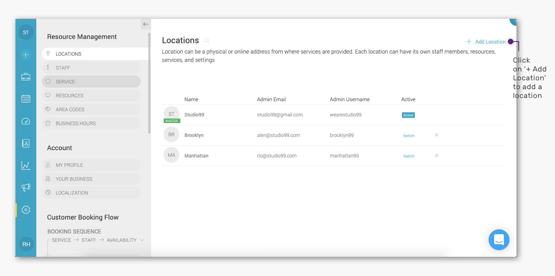Screen dimensions: 555x276
Task: Open Localization under Account
Action: pos(91,193)
